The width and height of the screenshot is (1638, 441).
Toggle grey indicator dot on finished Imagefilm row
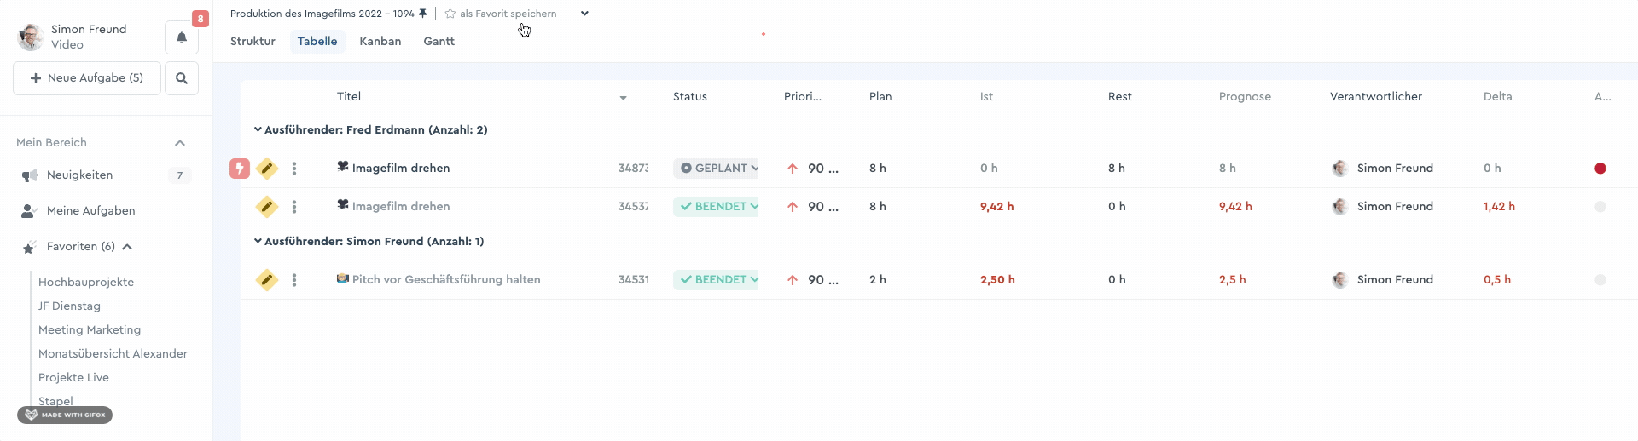tap(1600, 207)
